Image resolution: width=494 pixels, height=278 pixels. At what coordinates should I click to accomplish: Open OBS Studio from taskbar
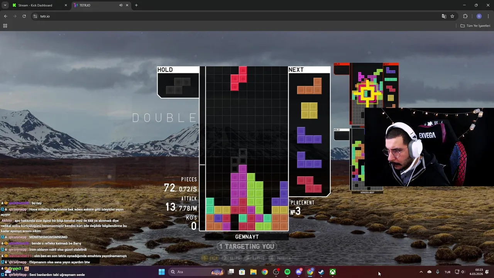[x=276, y=272]
